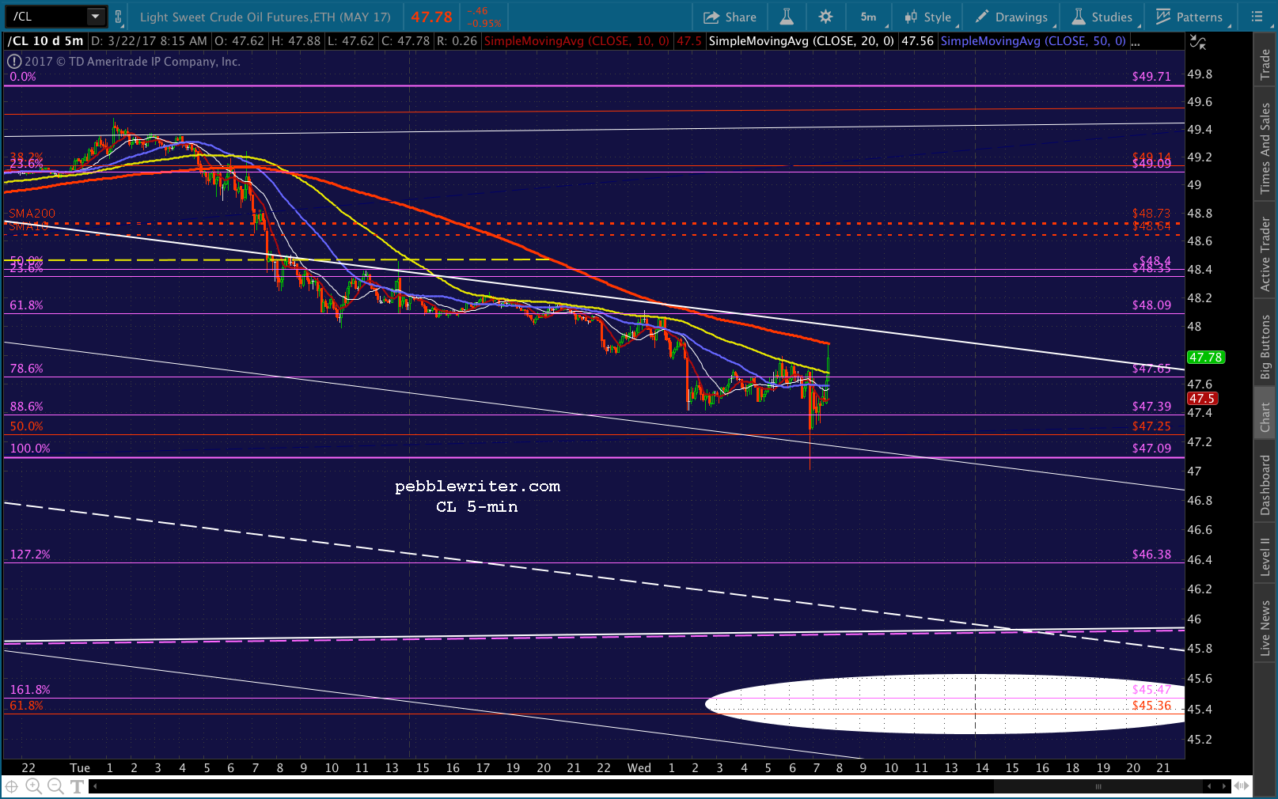Open the Patterns menu
Viewport: 1278px width, 799px height.
(x=1189, y=17)
